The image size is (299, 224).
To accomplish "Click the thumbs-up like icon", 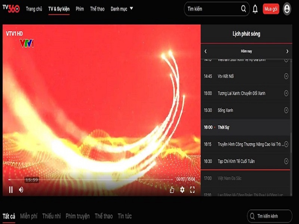I will 172,190.
